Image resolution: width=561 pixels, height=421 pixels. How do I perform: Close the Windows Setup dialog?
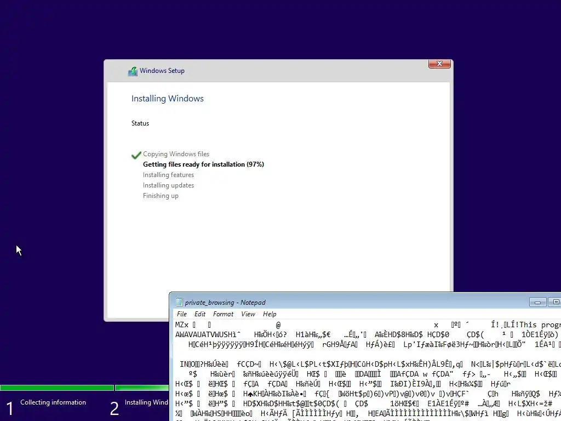coord(439,64)
